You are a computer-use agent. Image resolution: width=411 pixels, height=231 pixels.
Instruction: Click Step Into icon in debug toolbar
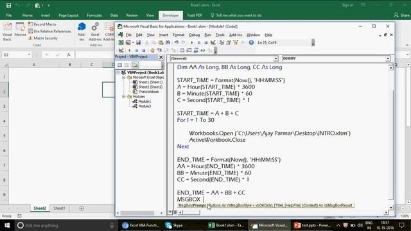[159, 50]
